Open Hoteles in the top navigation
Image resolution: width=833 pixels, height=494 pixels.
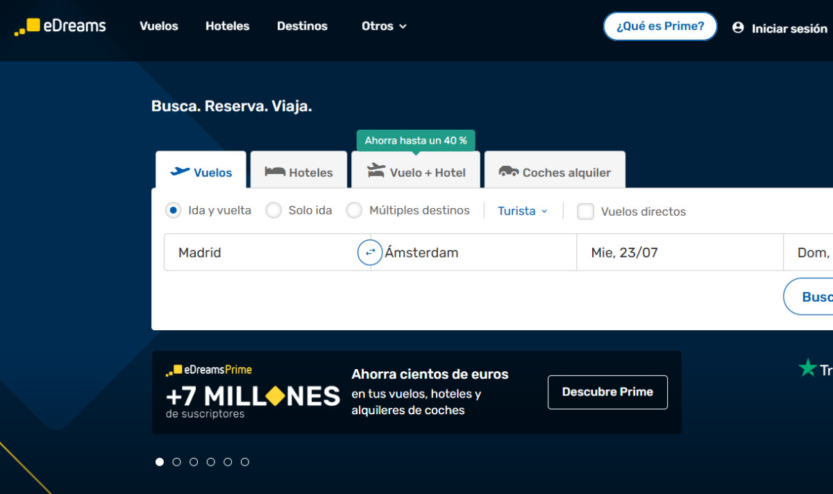tap(228, 26)
